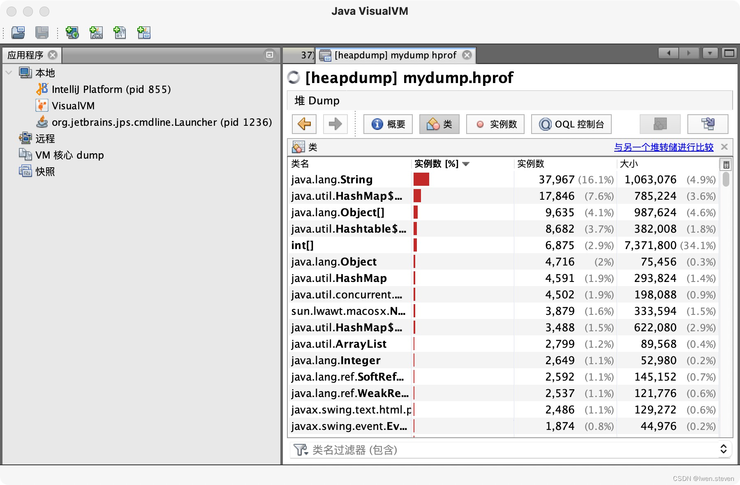The width and height of the screenshot is (740, 485).
Task: Click the red instance bar for java.lang.String
Action: pyautogui.click(x=421, y=179)
